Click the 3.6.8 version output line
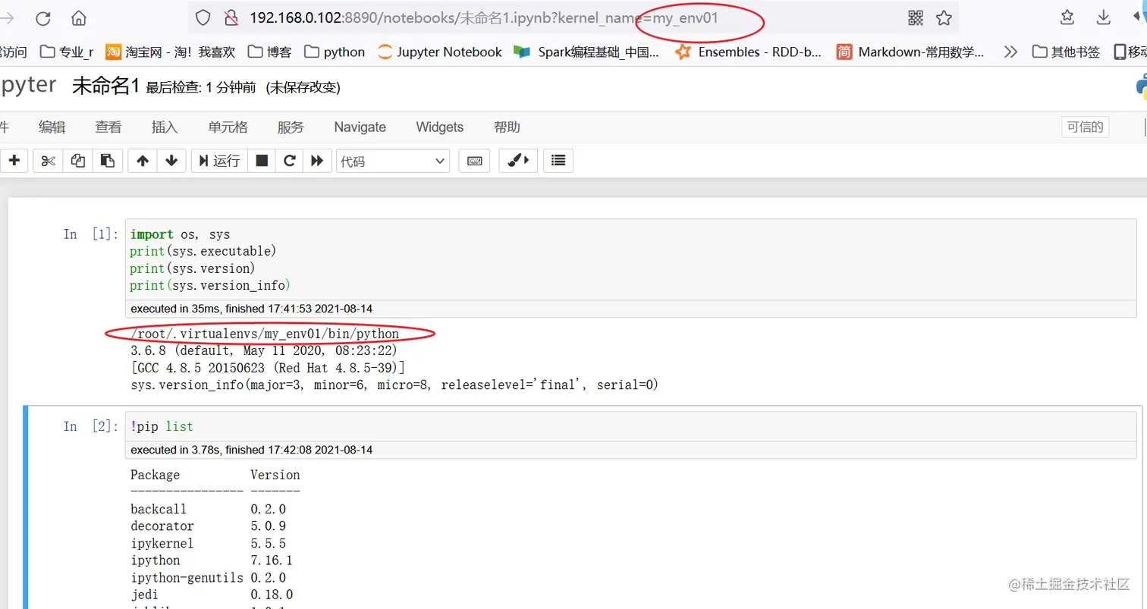The width and height of the screenshot is (1147, 609). 264,351
